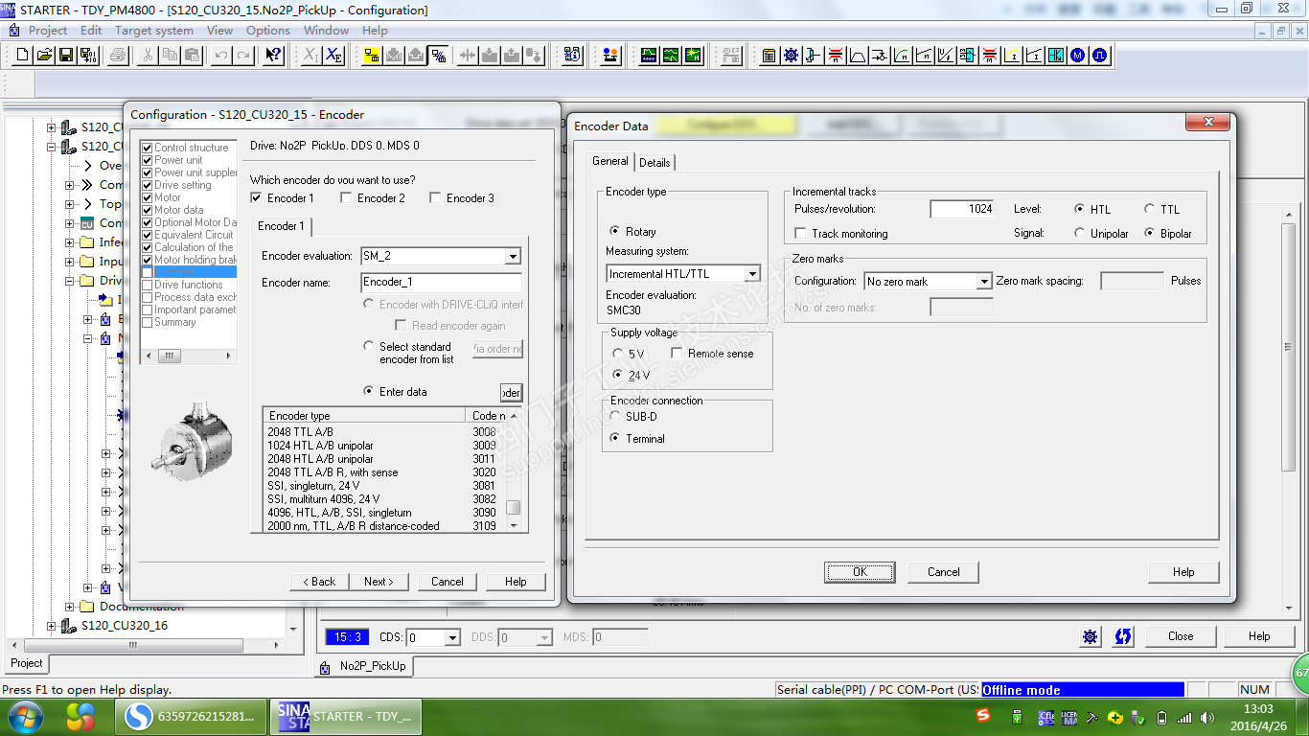1309x736 pixels.
Task: Open the zero mark Configuration dropdown
Action: pos(983,282)
